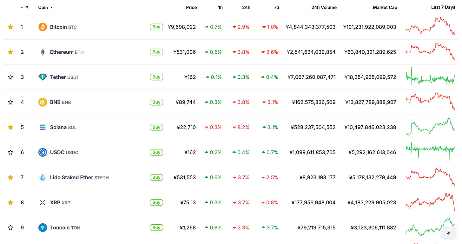Buy Toncoin with its Buy button
This screenshot has height=244, width=462.
coord(156,228)
